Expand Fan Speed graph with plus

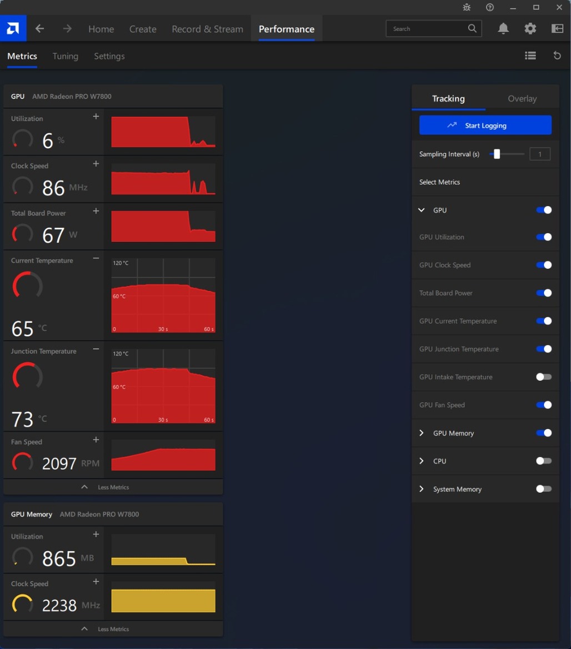(x=96, y=440)
